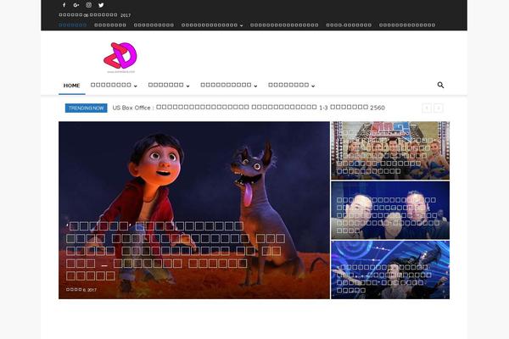509x339 pixels.
Task: Open blue stage concert article thumbnail
Action: point(390,270)
